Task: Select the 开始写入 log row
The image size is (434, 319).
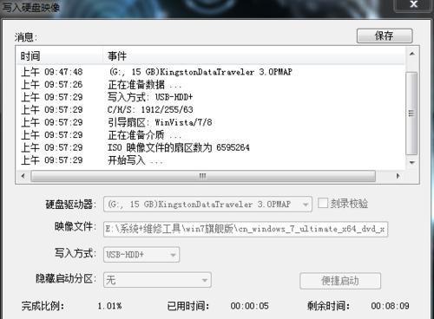Action: [x=211, y=160]
